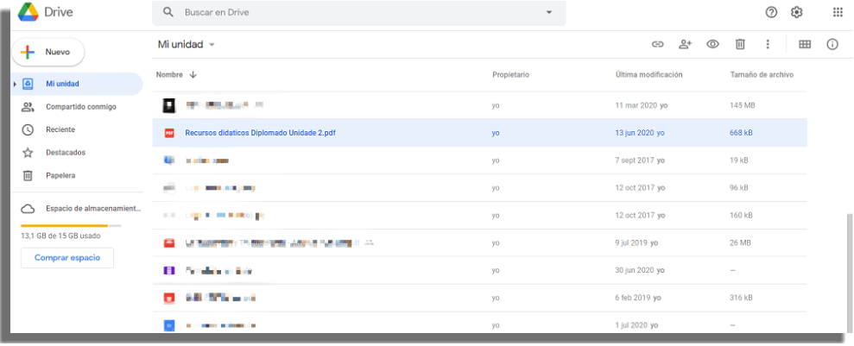
Task: Click the purple file icon in the 30 jun 2020 row
Action: [x=169, y=270]
